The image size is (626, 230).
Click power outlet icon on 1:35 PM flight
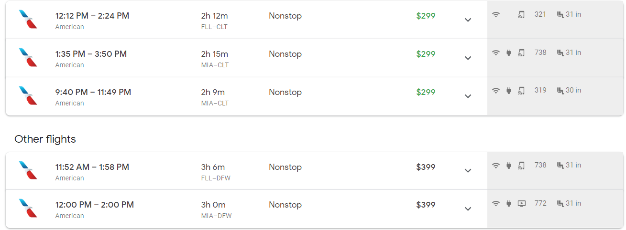point(509,52)
